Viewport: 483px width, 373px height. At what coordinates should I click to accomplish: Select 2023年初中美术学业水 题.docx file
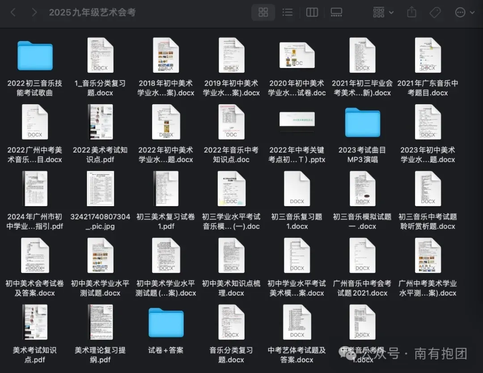pos(428,122)
